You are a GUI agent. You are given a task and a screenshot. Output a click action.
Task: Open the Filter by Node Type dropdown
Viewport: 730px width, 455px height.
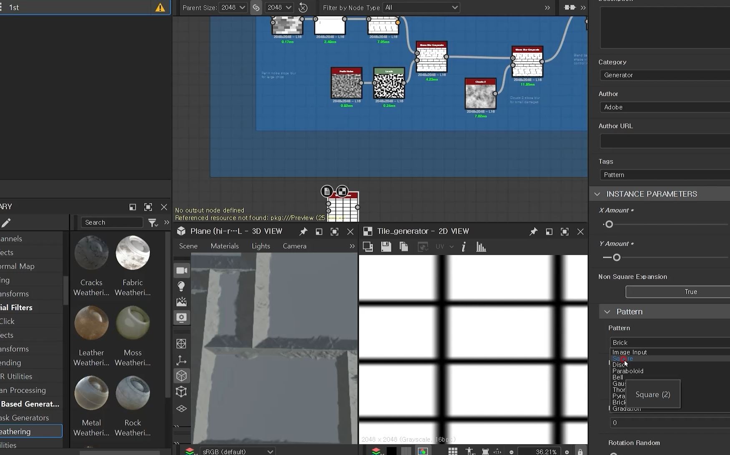point(421,8)
